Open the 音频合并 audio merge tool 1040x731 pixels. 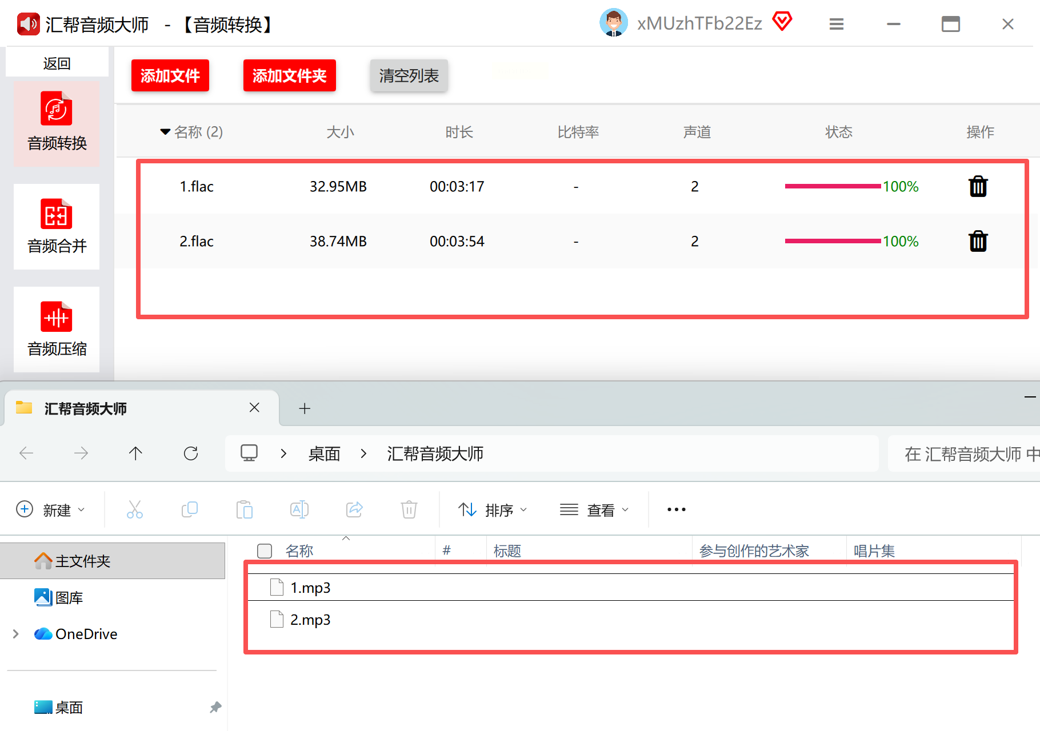(57, 226)
